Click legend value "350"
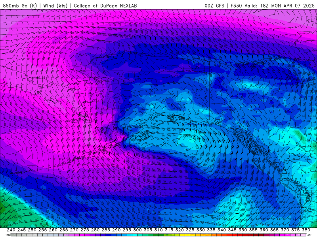317x237 pixels. click(x=243, y=230)
